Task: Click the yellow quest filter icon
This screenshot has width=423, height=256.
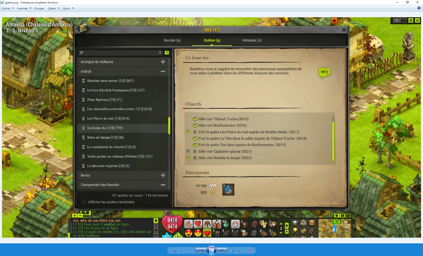Action: coord(167,53)
